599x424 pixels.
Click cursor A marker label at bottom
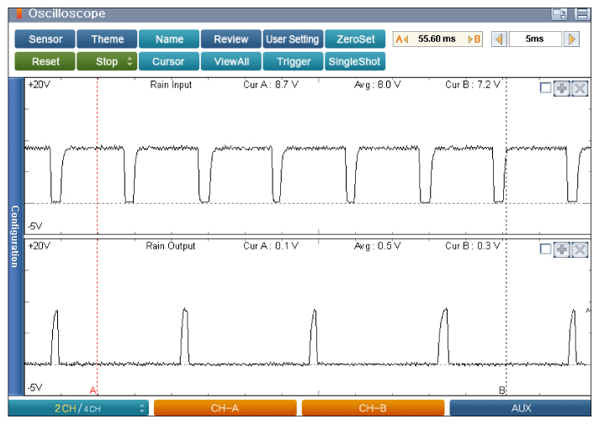tap(93, 390)
